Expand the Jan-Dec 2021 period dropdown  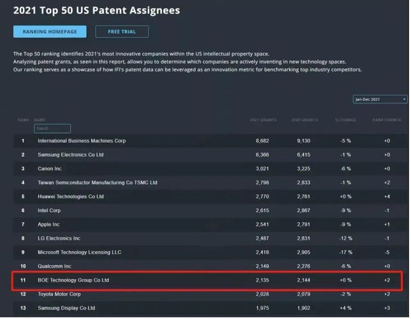380,100
